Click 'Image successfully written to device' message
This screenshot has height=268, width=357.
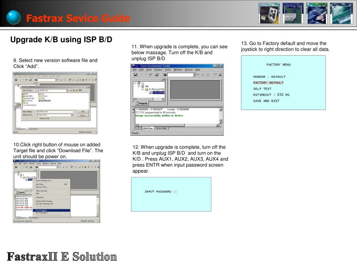159,116
